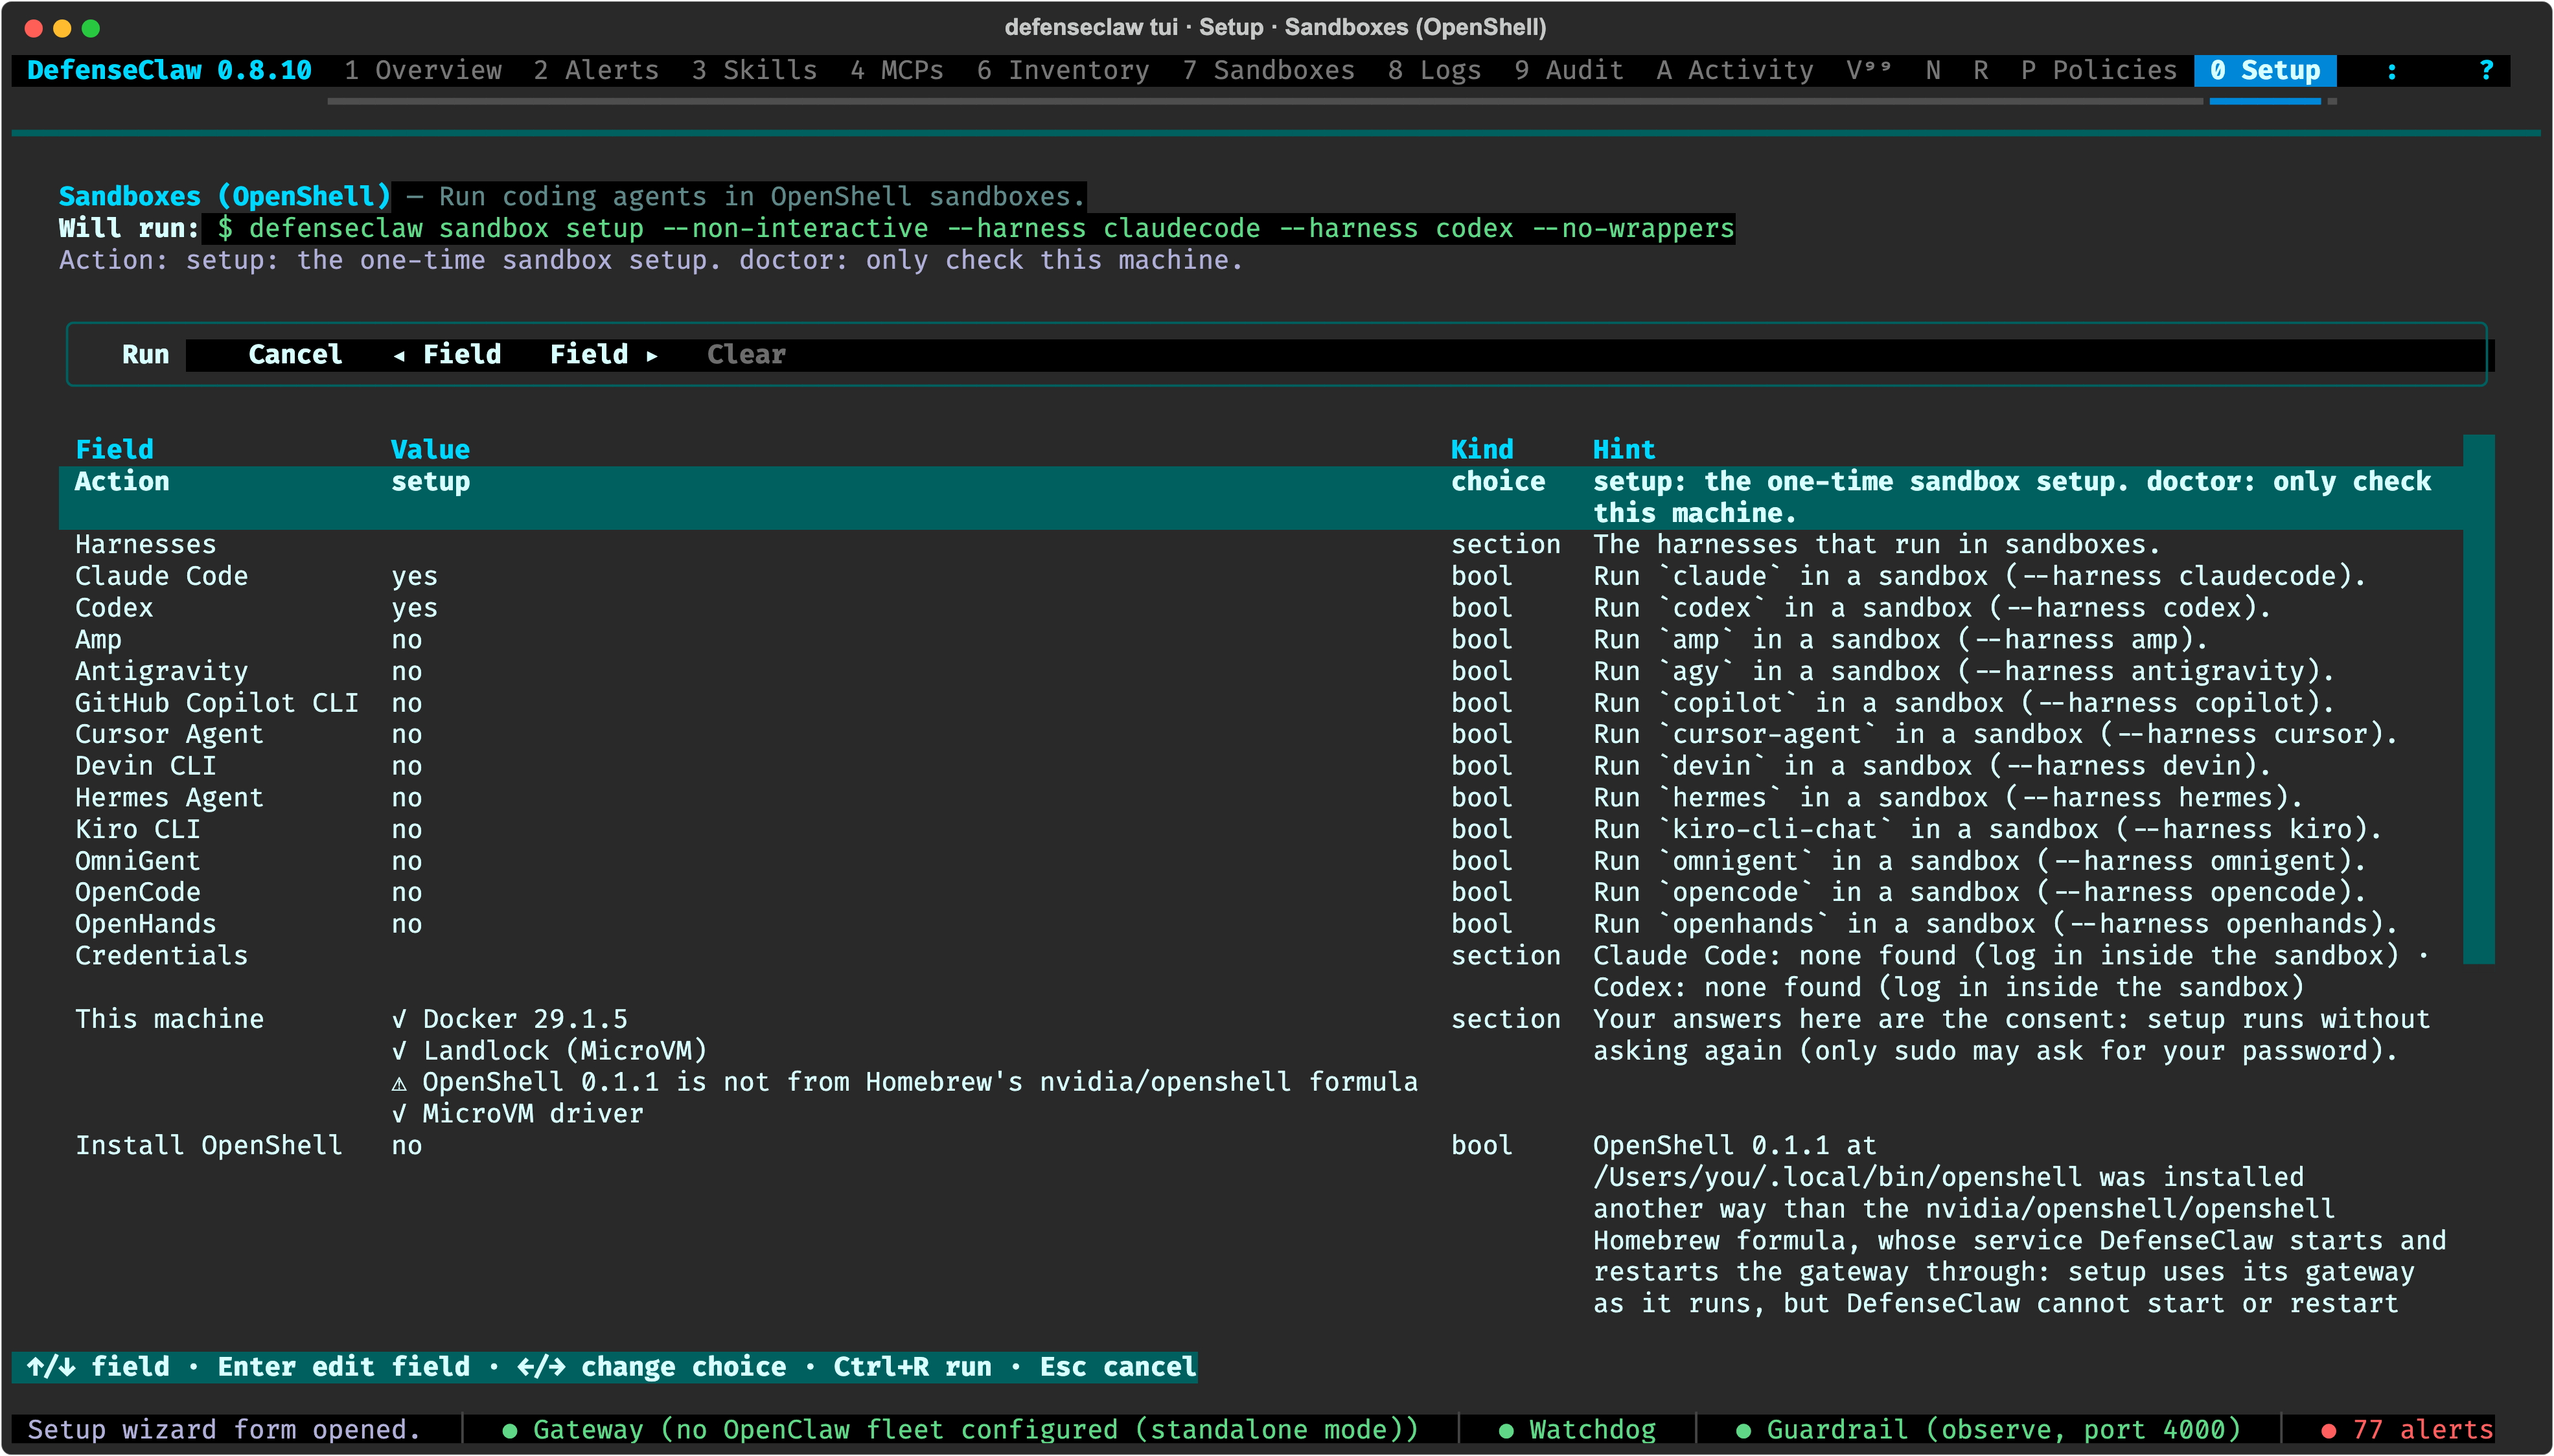
Task: Select the 0 Setup tab
Action: 2264,70
